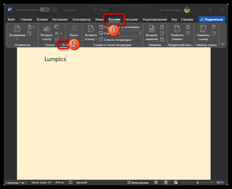Image resolution: width=232 pixels, height=189 pixels.
Task: Click the 678 зн. character count
Action: coord(60,183)
